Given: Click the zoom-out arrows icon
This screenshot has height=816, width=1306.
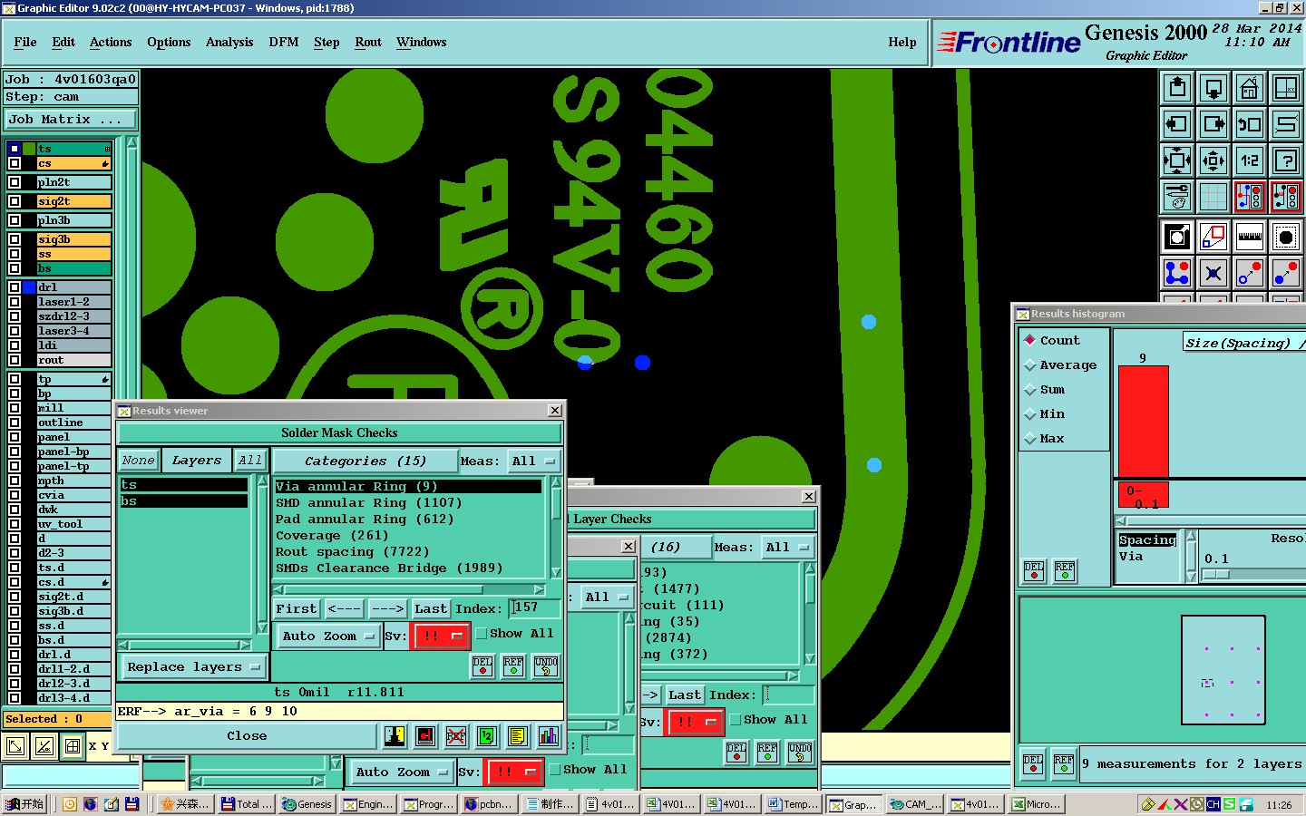Looking at the screenshot, I should [x=1213, y=160].
